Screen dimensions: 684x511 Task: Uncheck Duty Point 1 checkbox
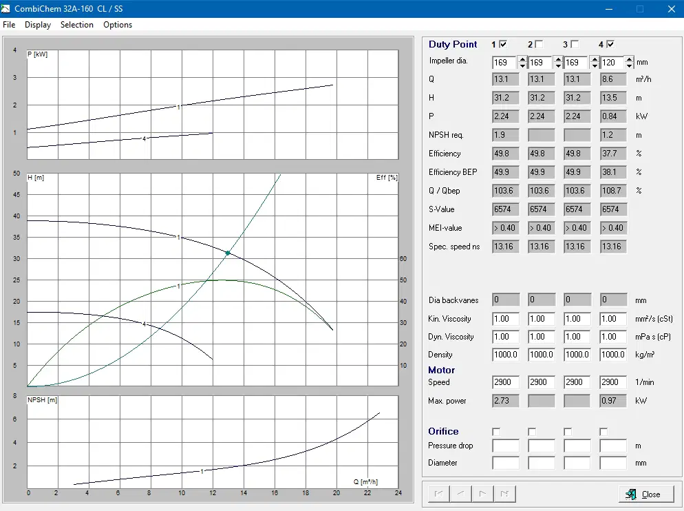pos(503,44)
